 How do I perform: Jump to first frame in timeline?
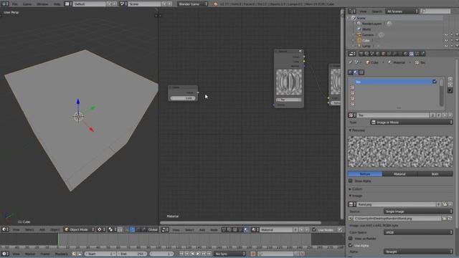pyautogui.click(x=181, y=254)
